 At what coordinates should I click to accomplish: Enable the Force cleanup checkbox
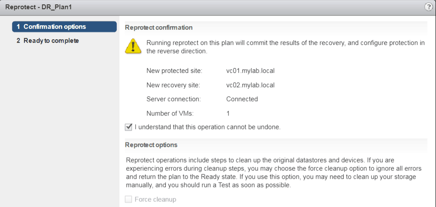tap(129, 200)
